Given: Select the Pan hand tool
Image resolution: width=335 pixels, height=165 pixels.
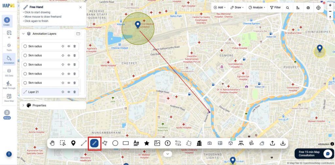Looking at the screenshot, I should pyautogui.click(x=52, y=143).
